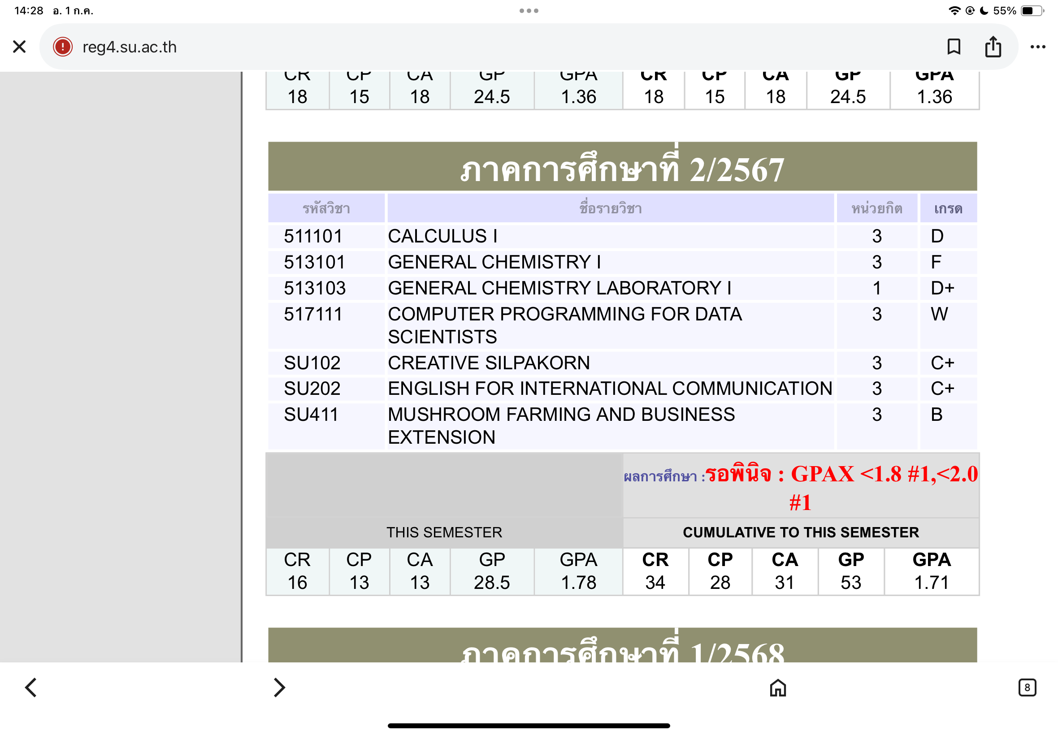This screenshot has width=1058, height=735.
Task: Select the CALCULUS I course row
Action: click(x=442, y=236)
